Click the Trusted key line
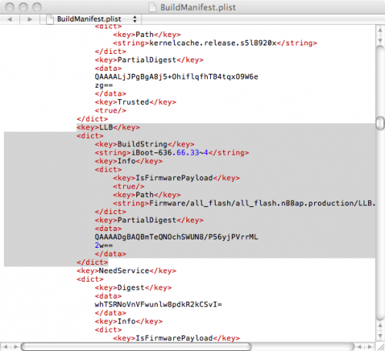 [136, 102]
